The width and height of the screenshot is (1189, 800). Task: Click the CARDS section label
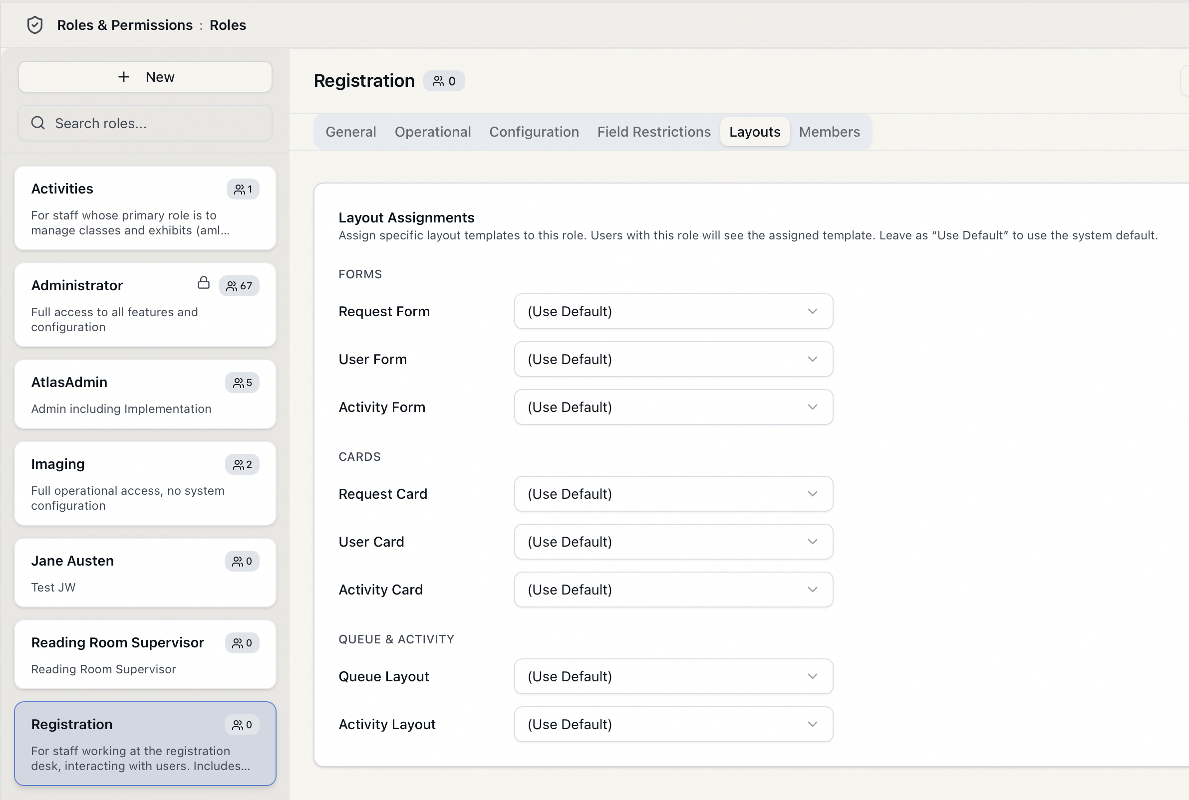point(359,457)
